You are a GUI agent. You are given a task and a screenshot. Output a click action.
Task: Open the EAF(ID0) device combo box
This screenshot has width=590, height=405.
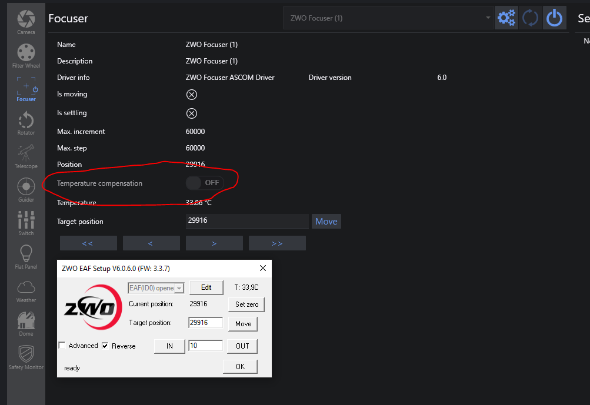point(156,288)
